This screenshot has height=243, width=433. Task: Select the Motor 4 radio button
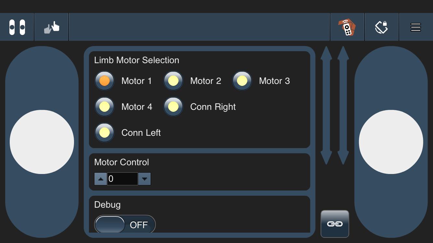[105, 107]
